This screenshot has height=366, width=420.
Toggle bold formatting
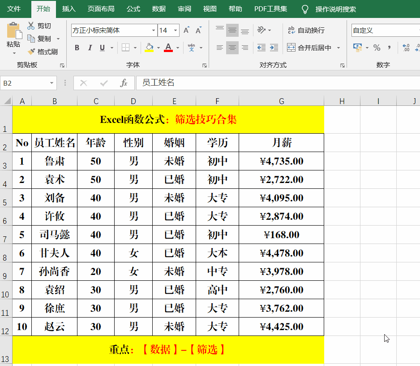pos(77,48)
